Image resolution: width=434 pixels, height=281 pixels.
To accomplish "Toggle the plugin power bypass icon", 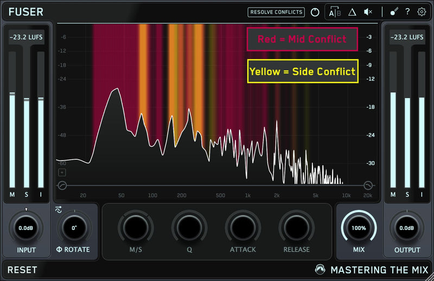I will click(315, 12).
